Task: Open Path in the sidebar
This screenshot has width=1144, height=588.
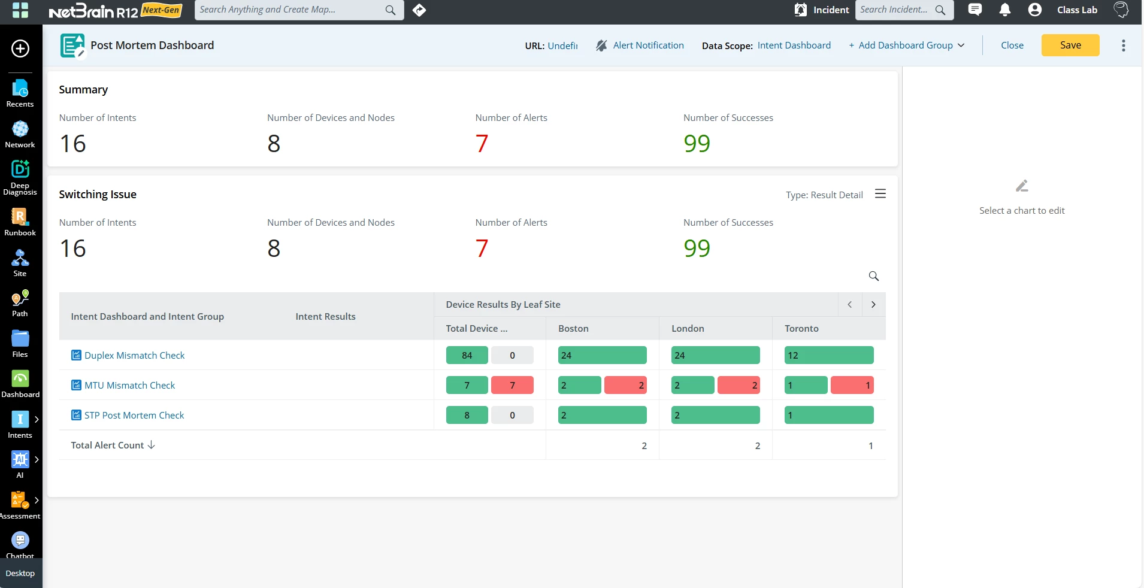Action: pos(20,304)
